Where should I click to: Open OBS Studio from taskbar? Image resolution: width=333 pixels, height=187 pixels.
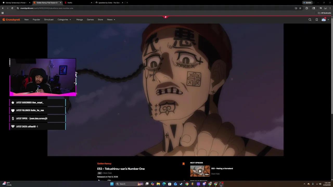pos(221,184)
